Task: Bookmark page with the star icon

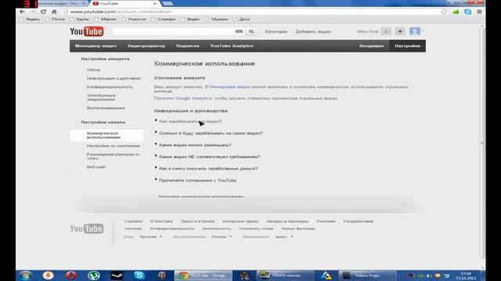Action: tap(444, 12)
